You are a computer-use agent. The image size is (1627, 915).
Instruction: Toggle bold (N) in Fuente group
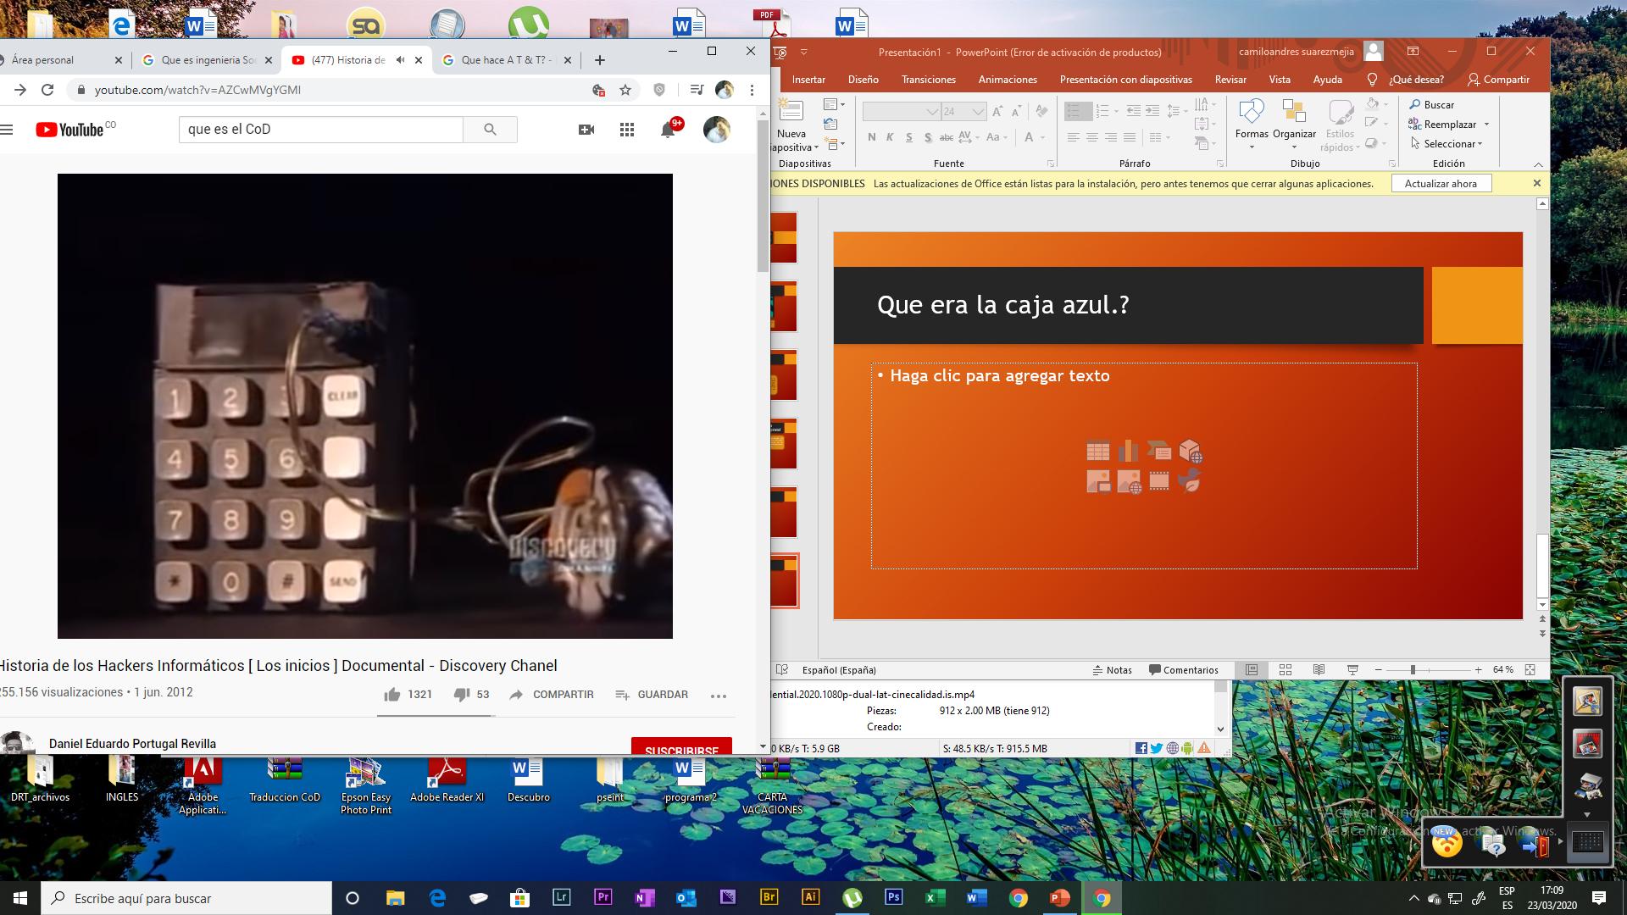(x=872, y=137)
